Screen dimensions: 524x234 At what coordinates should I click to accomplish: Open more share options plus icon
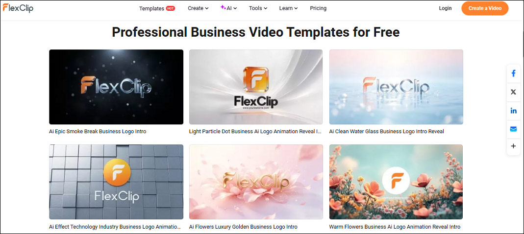pyautogui.click(x=513, y=146)
